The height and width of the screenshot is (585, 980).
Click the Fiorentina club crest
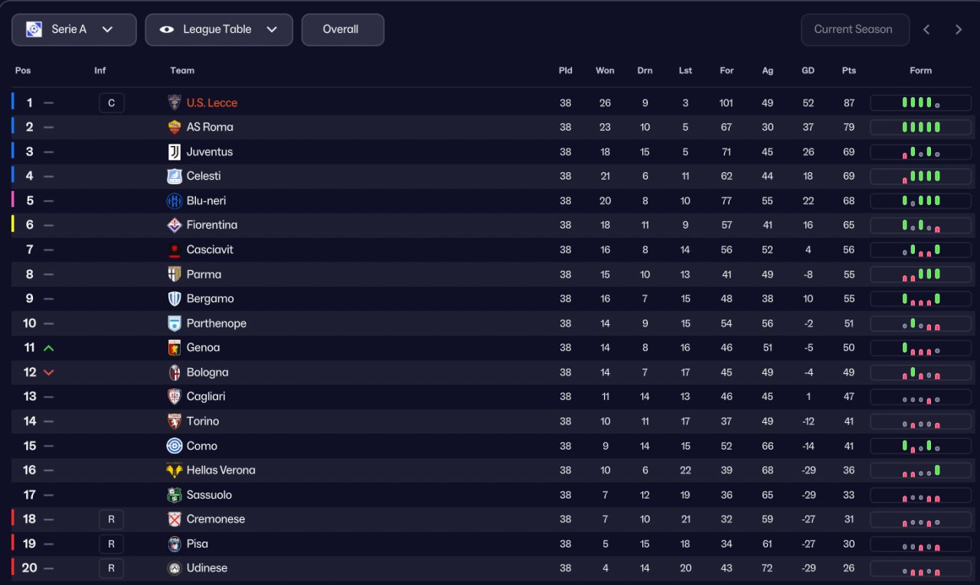click(175, 225)
